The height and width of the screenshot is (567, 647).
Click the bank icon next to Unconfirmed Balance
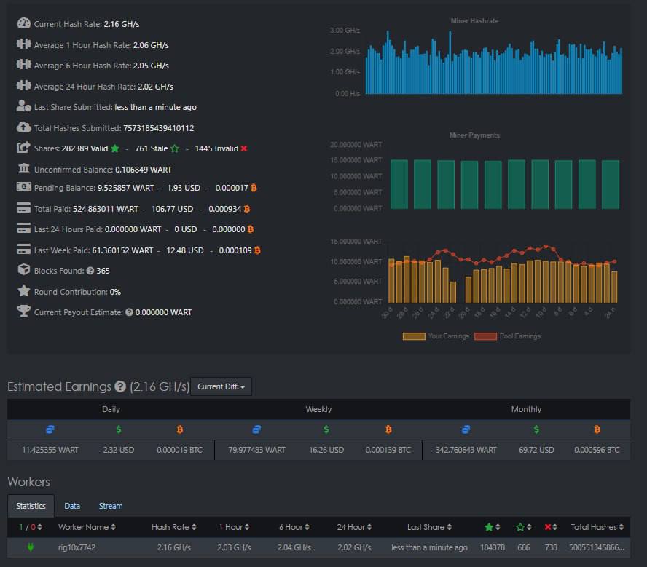click(x=23, y=169)
